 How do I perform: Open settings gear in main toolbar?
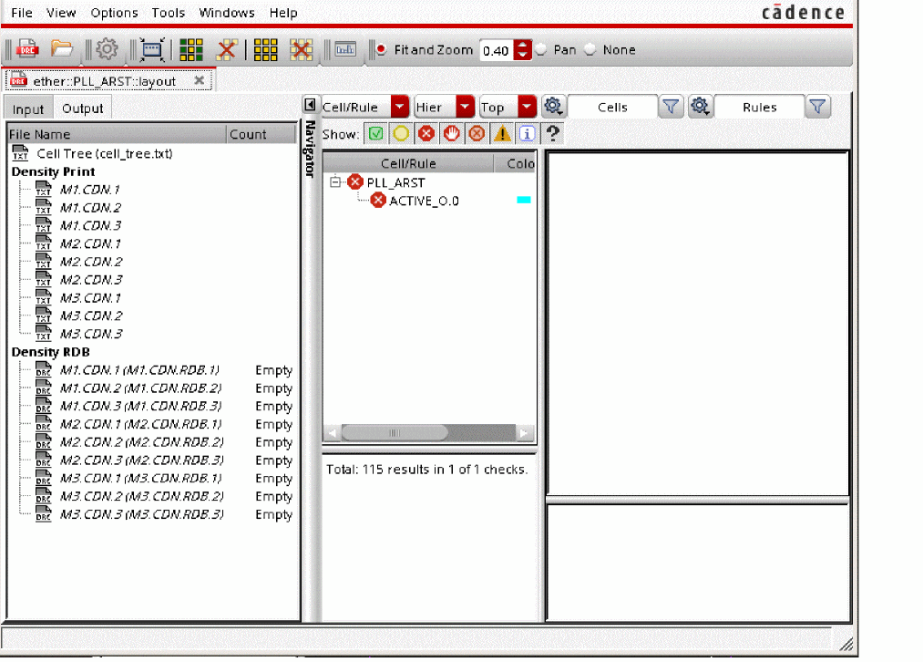tap(107, 49)
